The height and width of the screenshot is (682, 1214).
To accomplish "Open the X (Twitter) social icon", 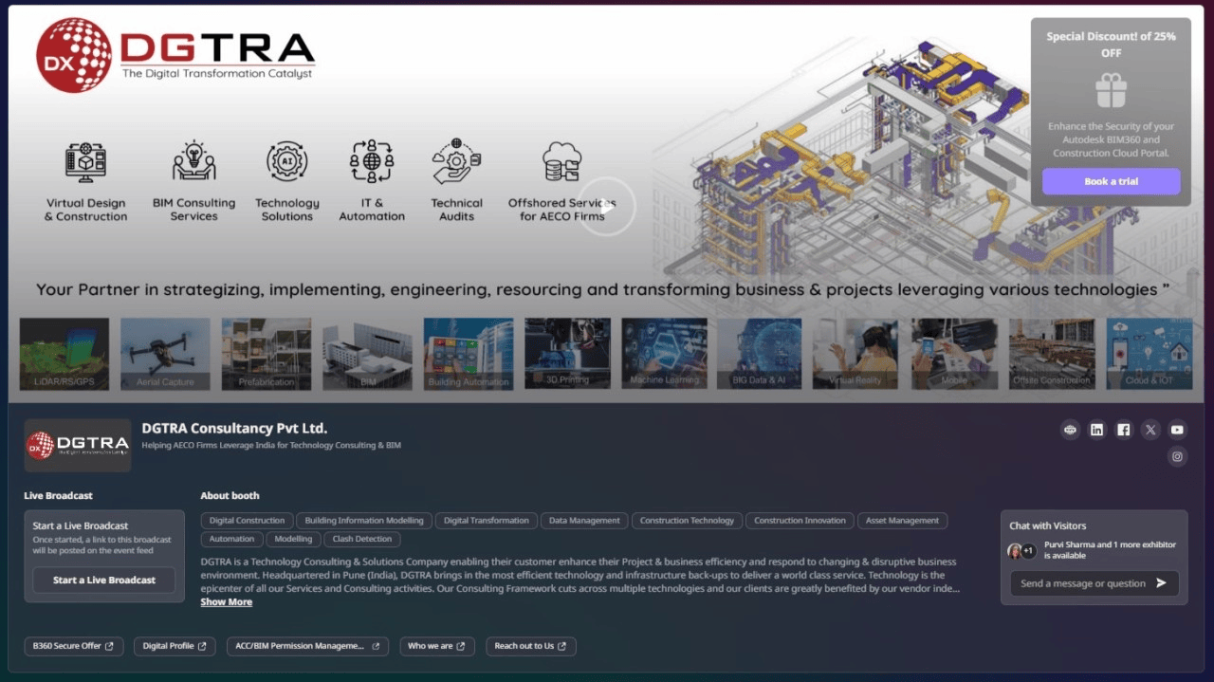I will point(1150,430).
